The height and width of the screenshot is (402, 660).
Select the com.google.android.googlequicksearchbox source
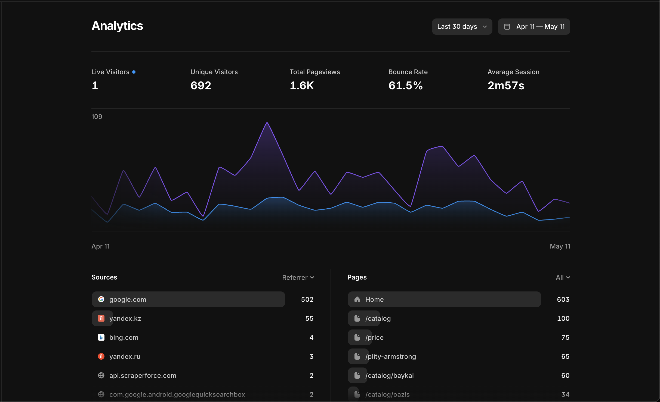coord(203,394)
